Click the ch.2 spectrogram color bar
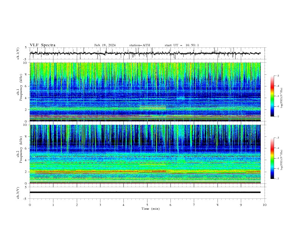This screenshot has width=298, height=230. (x=272, y=158)
